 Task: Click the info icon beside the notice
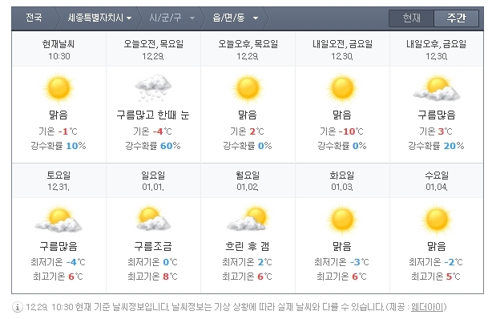[x=18, y=307]
